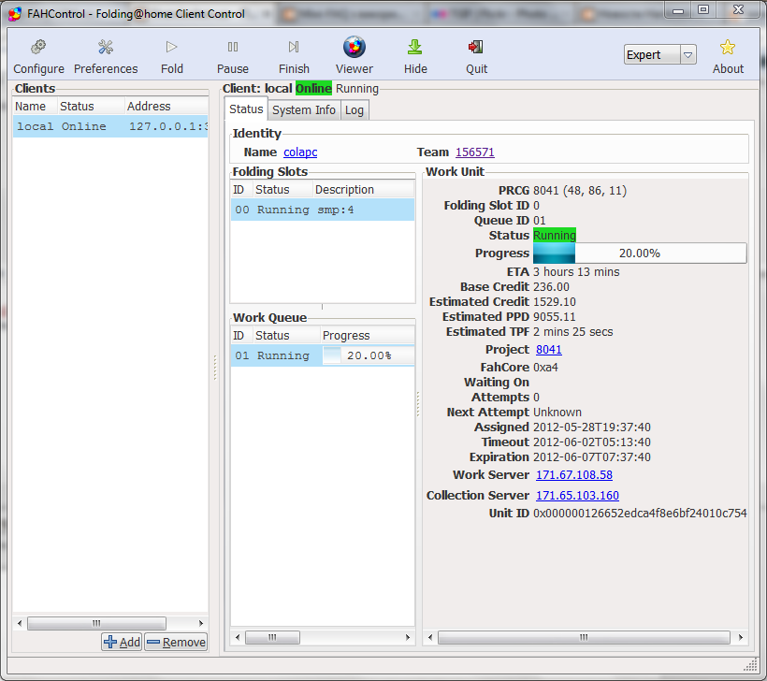Click the Estimated Credit 1529.10 value
Image resolution: width=767 pixels, height=681 pixels.
click(555, 301)
